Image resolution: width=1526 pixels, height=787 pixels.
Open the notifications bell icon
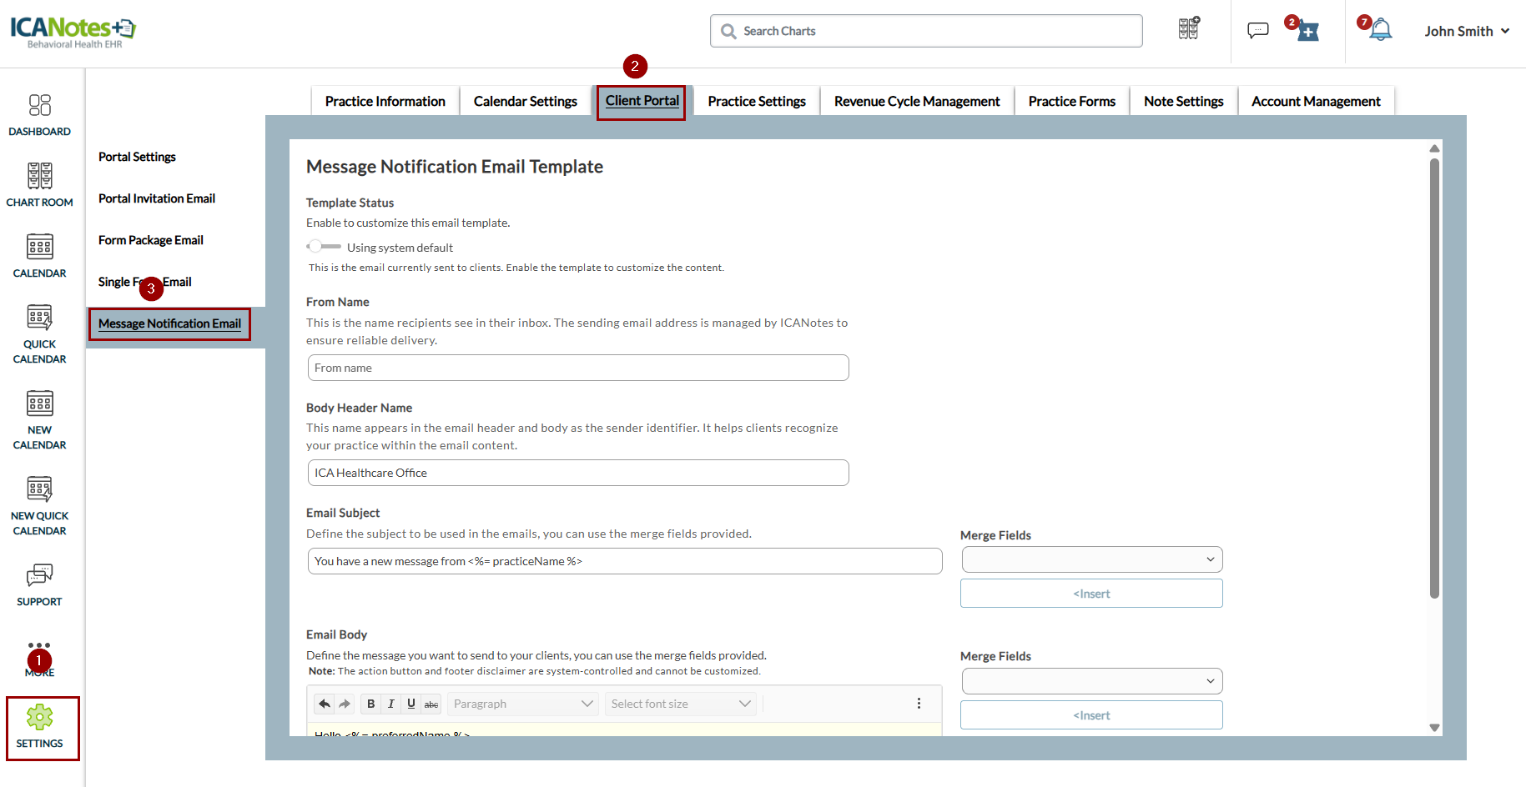click(1381, 31)
